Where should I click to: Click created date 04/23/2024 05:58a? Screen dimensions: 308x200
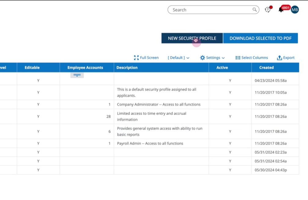click(270, 80)
